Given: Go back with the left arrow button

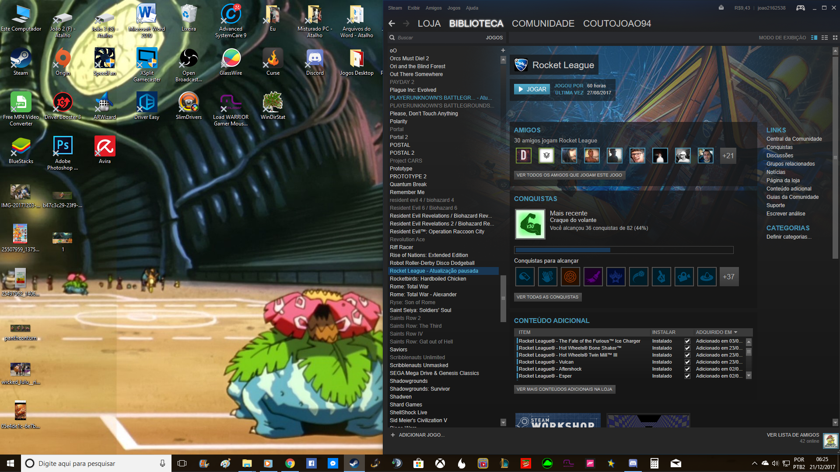Looking at the screenshot, I should click(x=392, y=24).
